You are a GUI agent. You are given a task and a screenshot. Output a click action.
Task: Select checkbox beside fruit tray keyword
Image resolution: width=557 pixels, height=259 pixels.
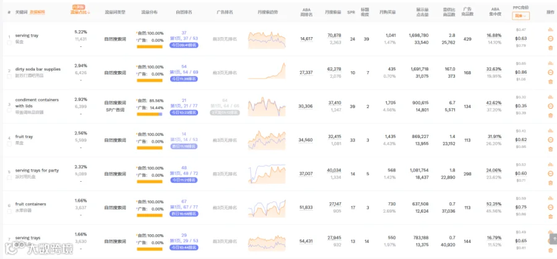tap(9, 144)
